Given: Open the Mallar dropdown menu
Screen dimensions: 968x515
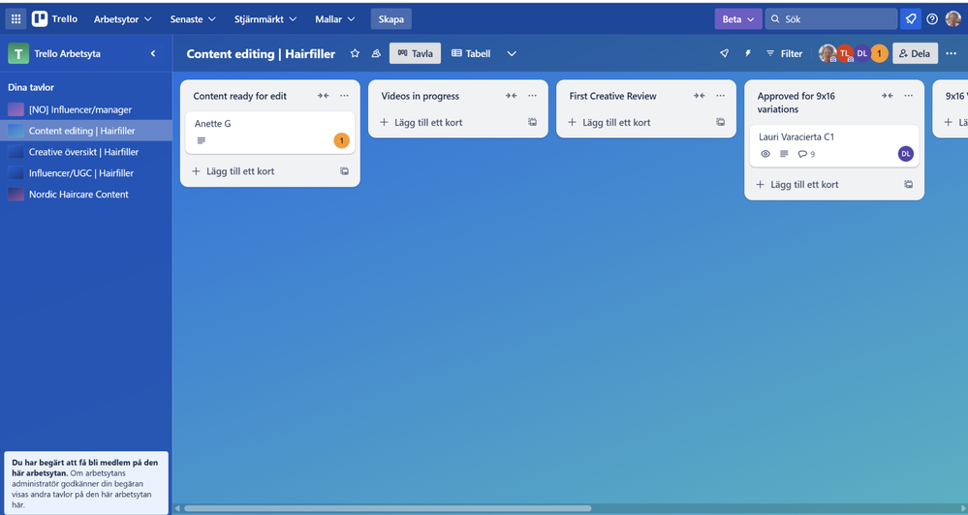Looking at the screenshot, I should [335, 19].
